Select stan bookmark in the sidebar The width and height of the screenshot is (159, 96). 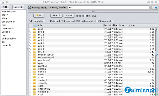click(x=4, y=18)
